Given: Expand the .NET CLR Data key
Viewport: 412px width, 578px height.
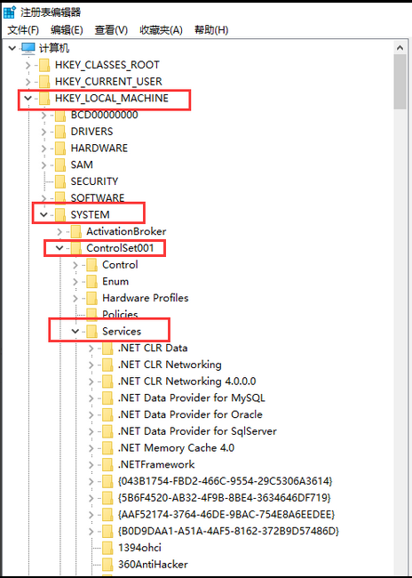Looking at the screenshot, I should 91,348.
